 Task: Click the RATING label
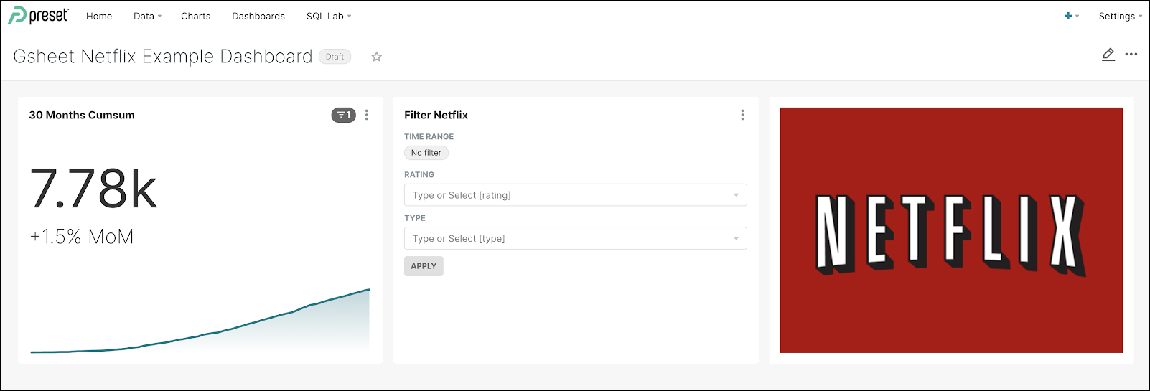(419, 174)
